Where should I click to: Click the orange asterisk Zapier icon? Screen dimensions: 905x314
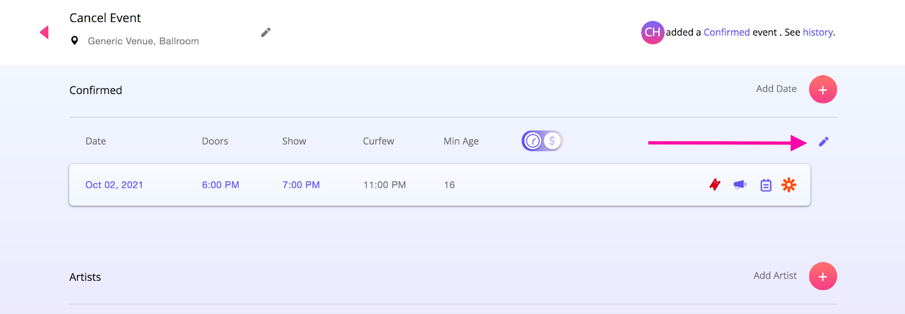coord(788,184)
